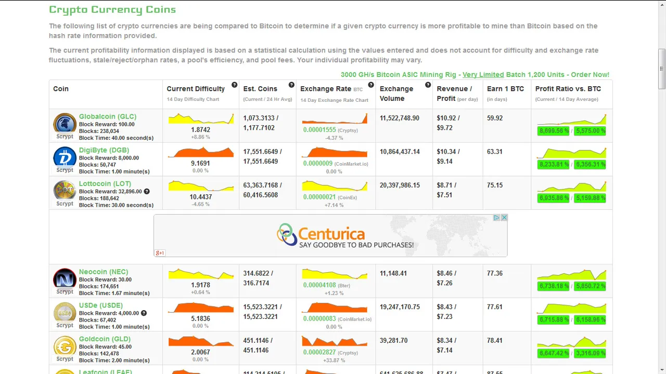View Neocoin profit ratio chart
Screen dimensions: 666x374
pyautogui.click(x=572, y=274)
